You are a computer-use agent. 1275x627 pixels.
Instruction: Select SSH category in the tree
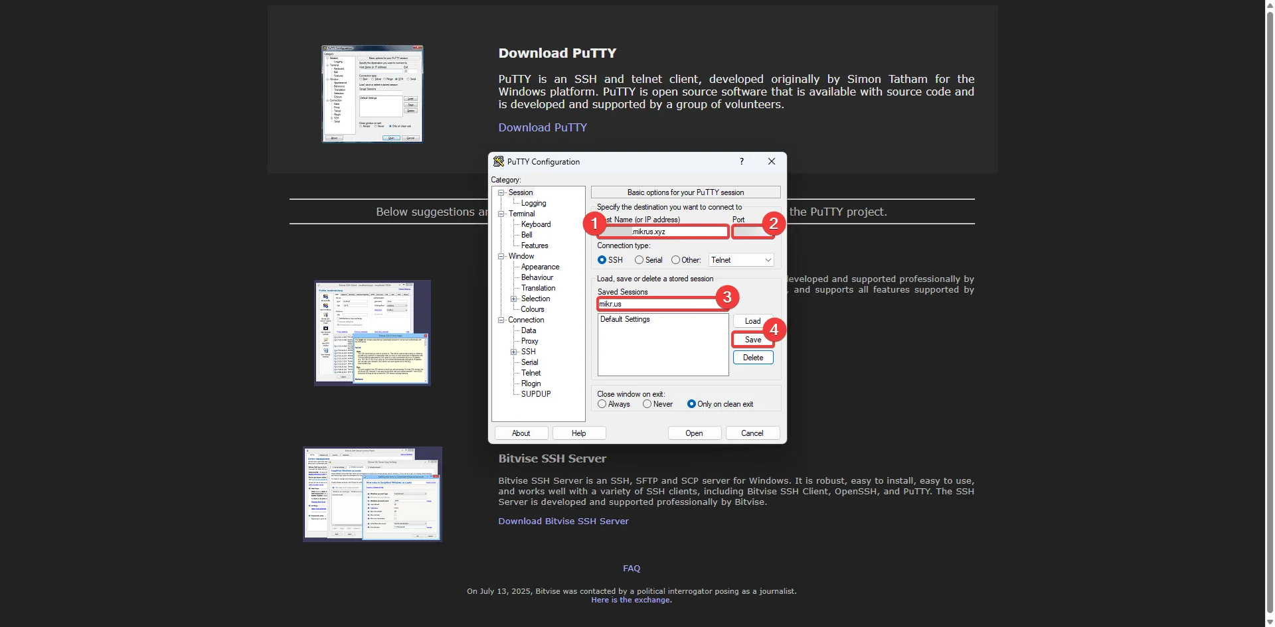pyautogui.click(x=528, y=352)
